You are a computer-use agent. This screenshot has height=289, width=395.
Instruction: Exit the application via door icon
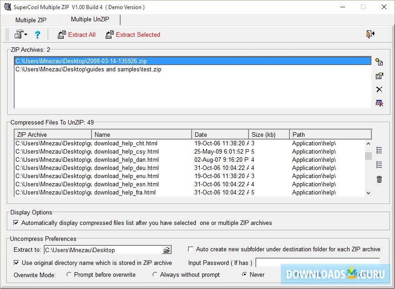point(370,34)
